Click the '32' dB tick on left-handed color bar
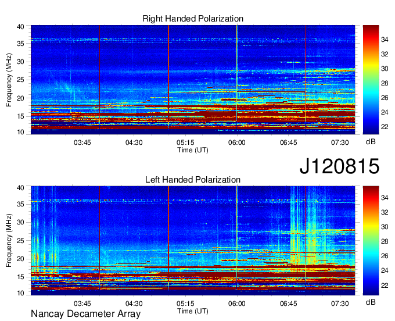 point(385,213)
